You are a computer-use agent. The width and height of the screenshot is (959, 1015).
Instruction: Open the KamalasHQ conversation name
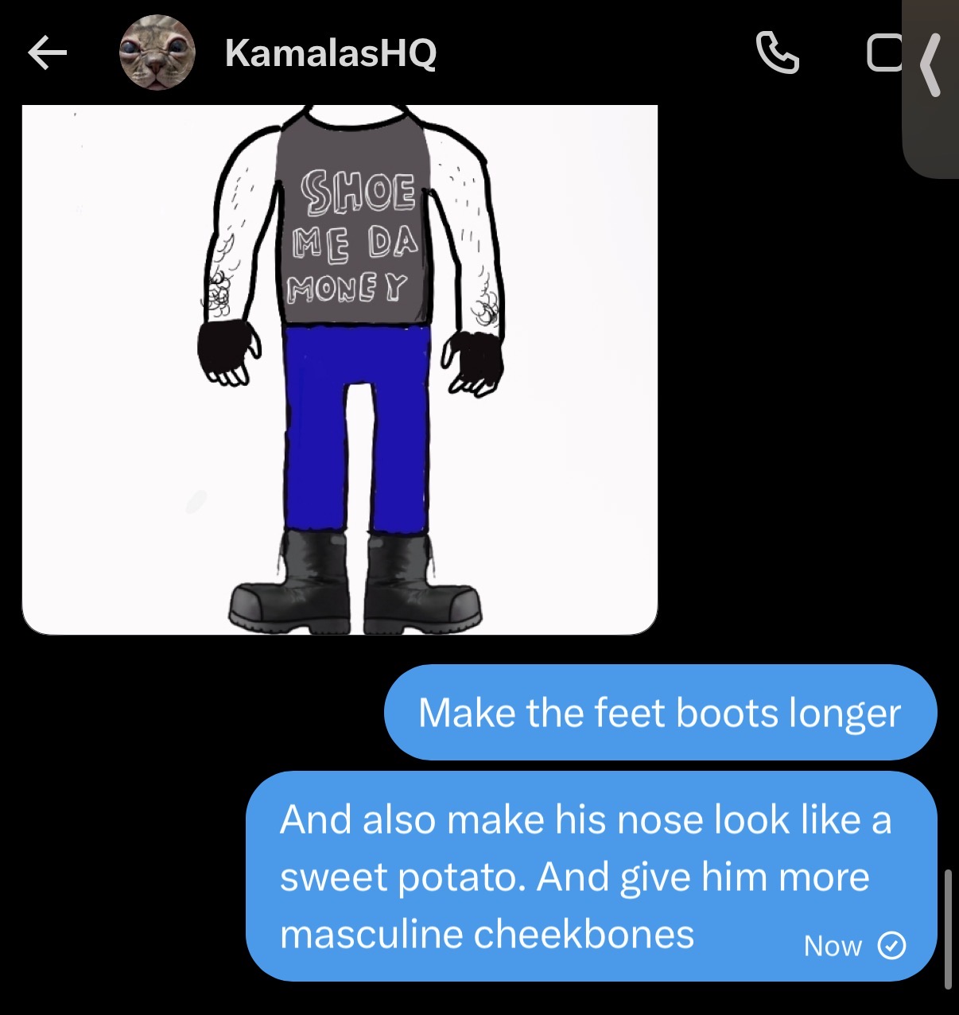pos(331,53)
